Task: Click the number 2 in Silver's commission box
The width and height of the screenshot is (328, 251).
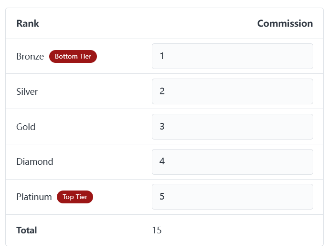Action: 162,91
